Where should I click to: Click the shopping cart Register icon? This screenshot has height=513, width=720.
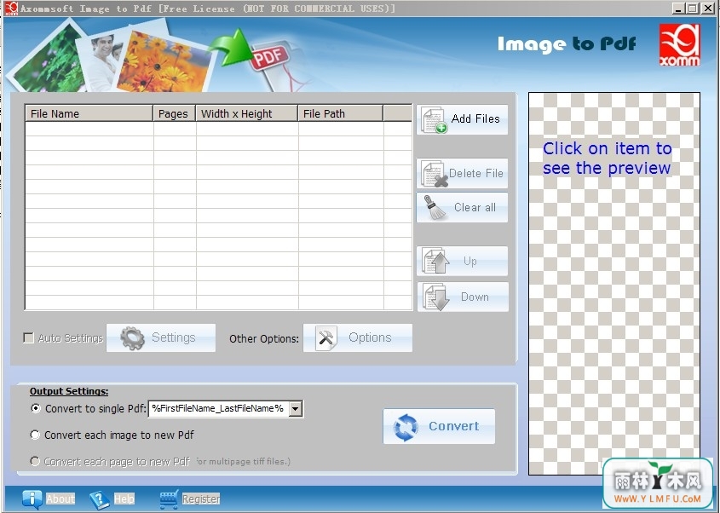170,499
